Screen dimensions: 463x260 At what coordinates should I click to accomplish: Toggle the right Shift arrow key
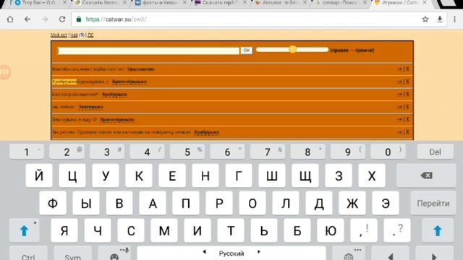coord(437,230)
